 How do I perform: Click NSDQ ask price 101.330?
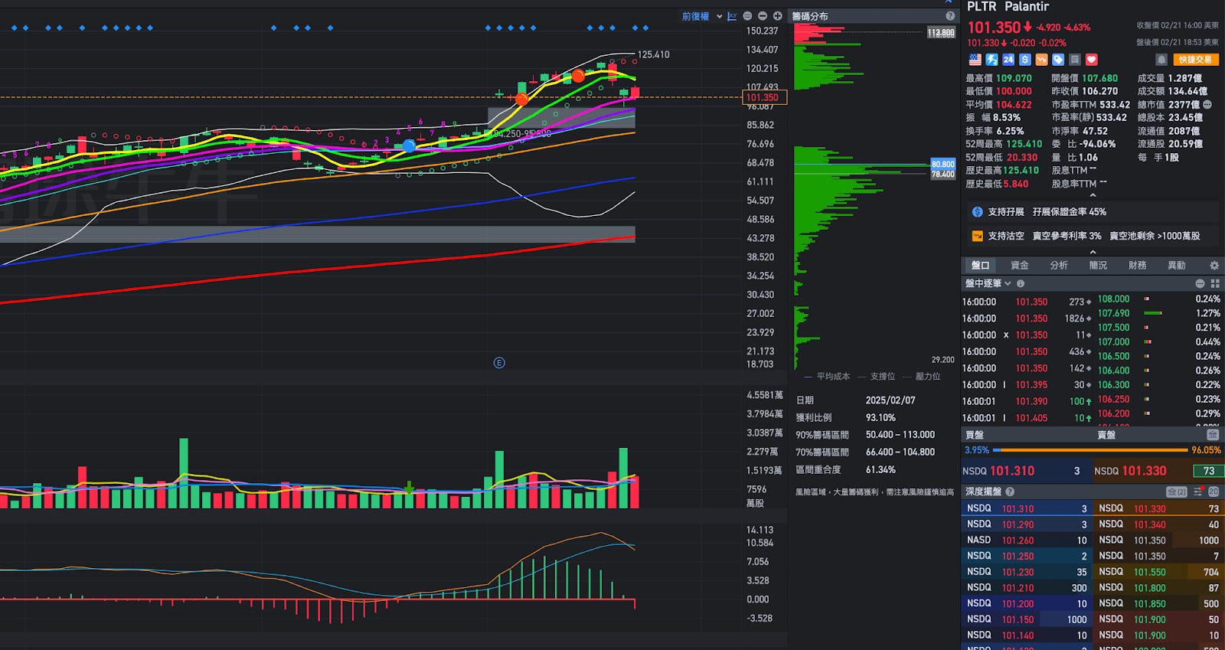tap(1145, 471)
